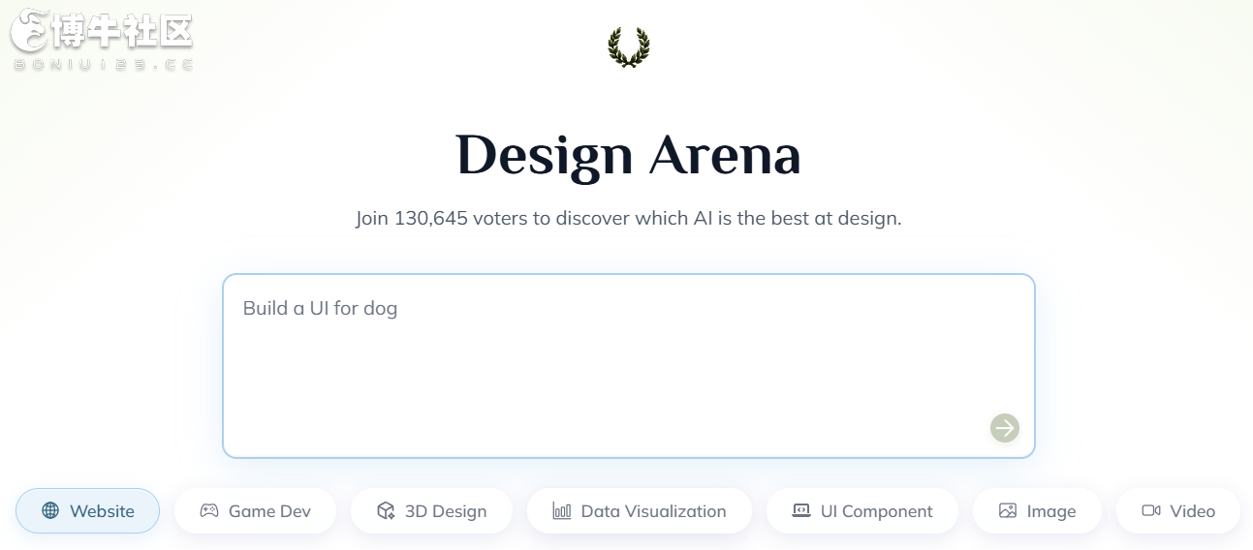The height and width of the screenshot is (550, 1253).
Task: Select the Image category label
Action: (x=1051, y=511)
